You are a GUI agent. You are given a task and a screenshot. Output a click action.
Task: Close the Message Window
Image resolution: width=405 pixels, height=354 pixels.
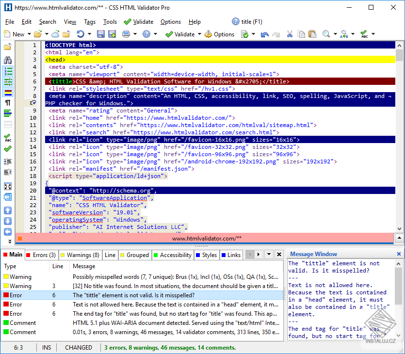(x=399, y=254)
